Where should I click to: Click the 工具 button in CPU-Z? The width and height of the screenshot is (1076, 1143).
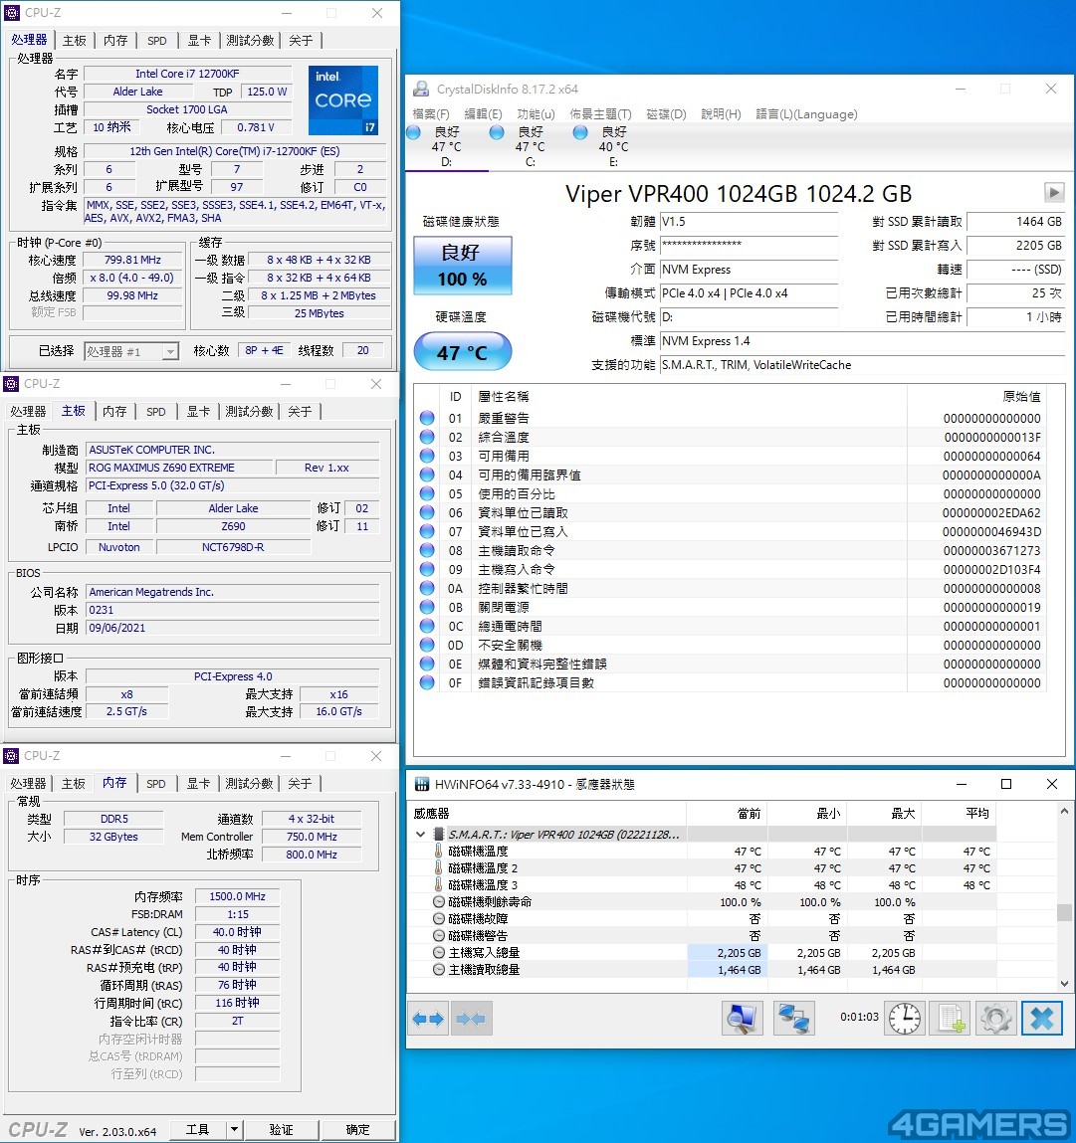click(x=198, y=1130)
